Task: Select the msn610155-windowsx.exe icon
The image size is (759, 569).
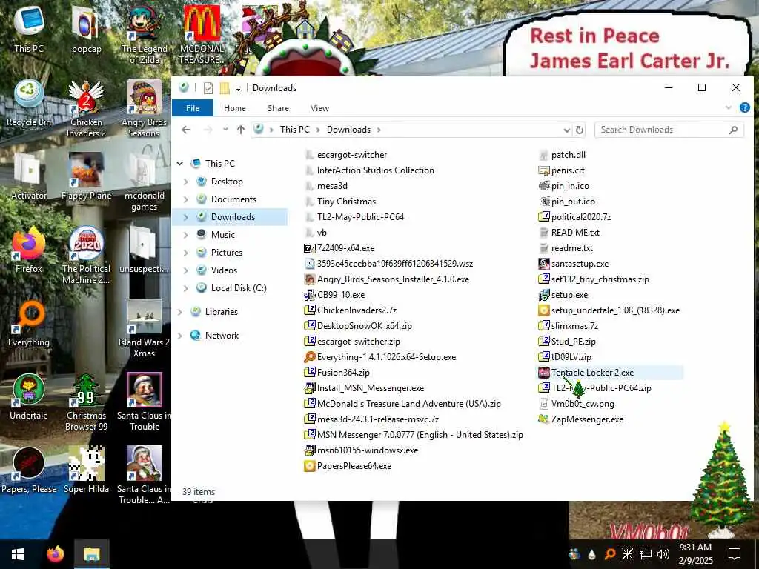Action: (309, 450)
